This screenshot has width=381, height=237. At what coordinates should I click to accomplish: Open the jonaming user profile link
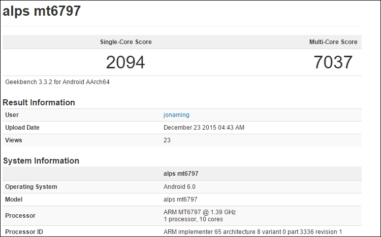coord(176,115)
